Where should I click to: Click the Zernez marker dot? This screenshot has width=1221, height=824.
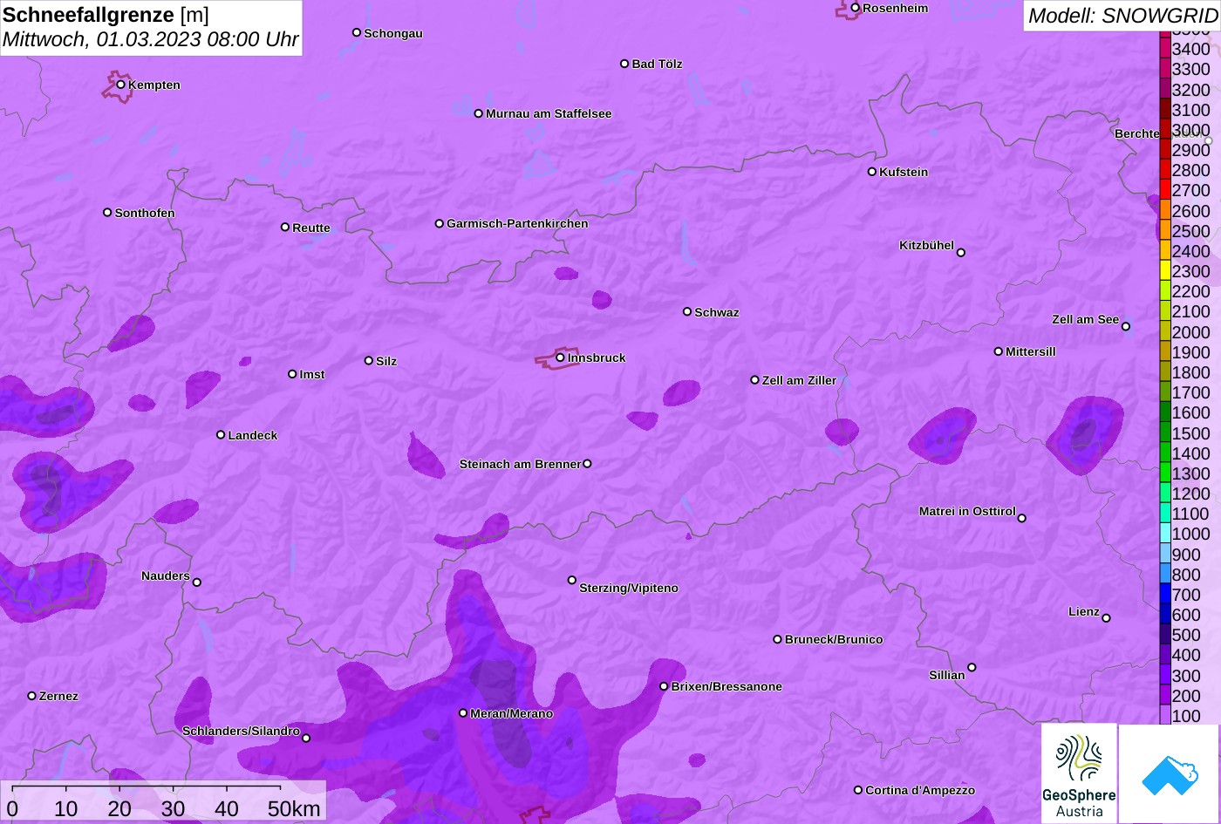[32, 696]
